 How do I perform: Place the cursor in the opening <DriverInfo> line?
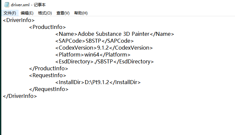(19, 20)
